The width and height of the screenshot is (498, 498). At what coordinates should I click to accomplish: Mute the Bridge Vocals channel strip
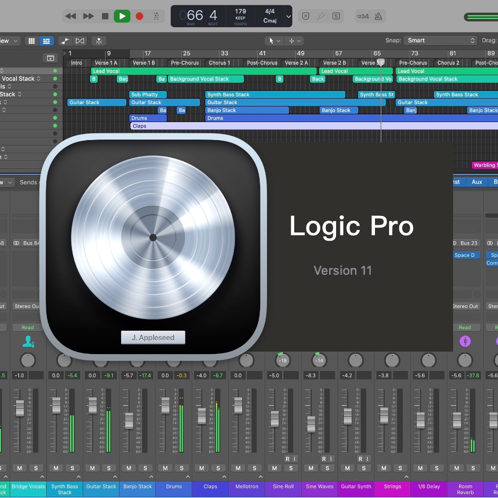(x=19, y=468)
